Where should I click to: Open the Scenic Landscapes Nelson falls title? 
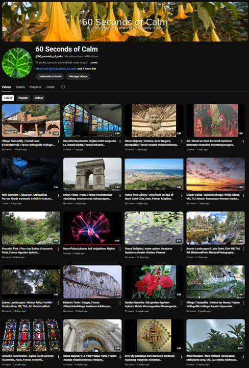point(28,305)
